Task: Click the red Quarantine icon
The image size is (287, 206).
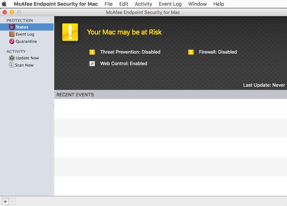Action: pos(12,41)
